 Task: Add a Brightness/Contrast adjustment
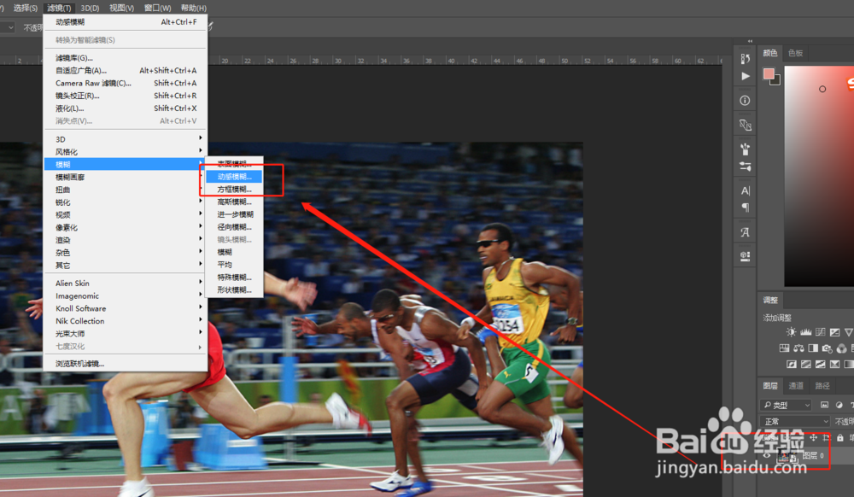coord(791,332)
